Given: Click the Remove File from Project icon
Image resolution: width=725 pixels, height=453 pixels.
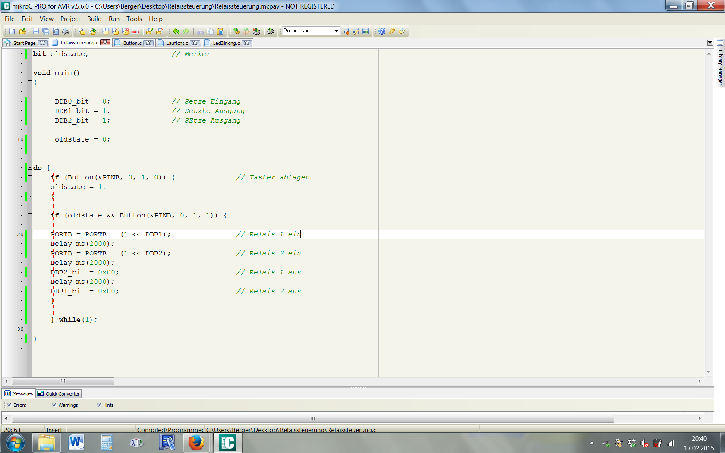Looking at the screenshot, I should pyautogui.click(x=160, y=31).
